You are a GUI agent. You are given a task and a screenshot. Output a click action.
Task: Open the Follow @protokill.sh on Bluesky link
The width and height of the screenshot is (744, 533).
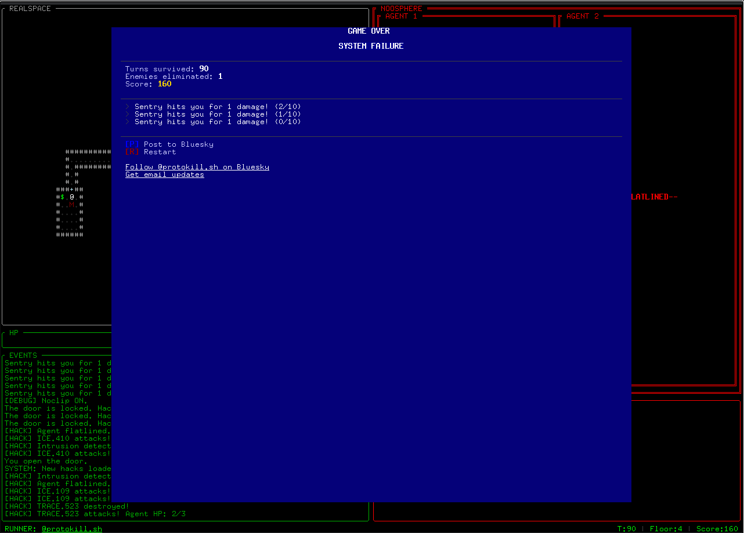197,167
